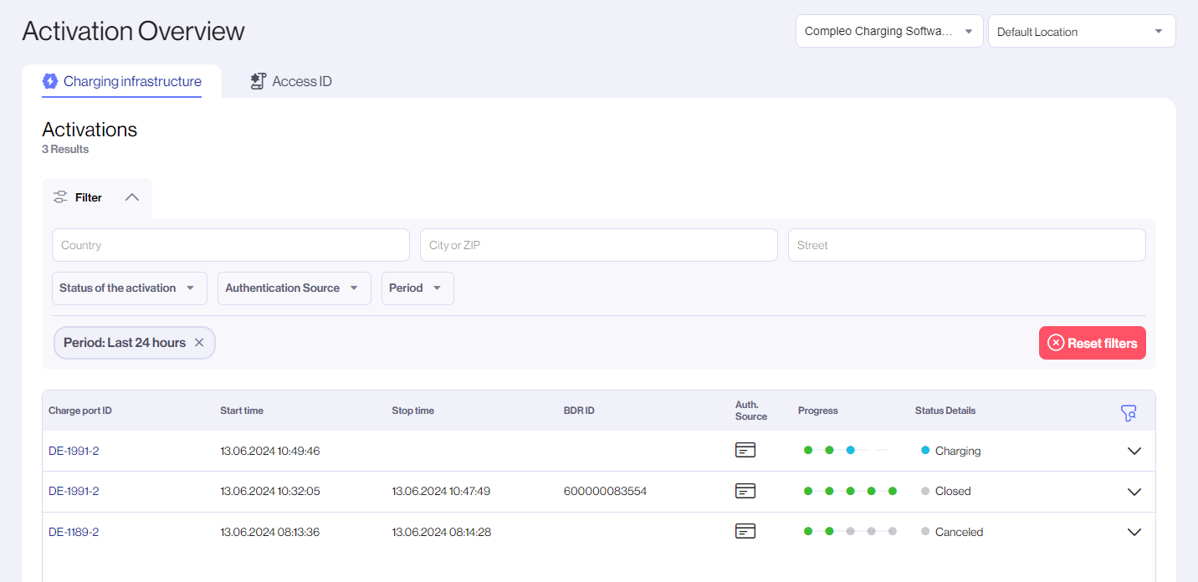Image resolution: width=1198 pixels, height=582 pixels.
Task: Open the Default Location dropdown
Action: click(1081, 32)
